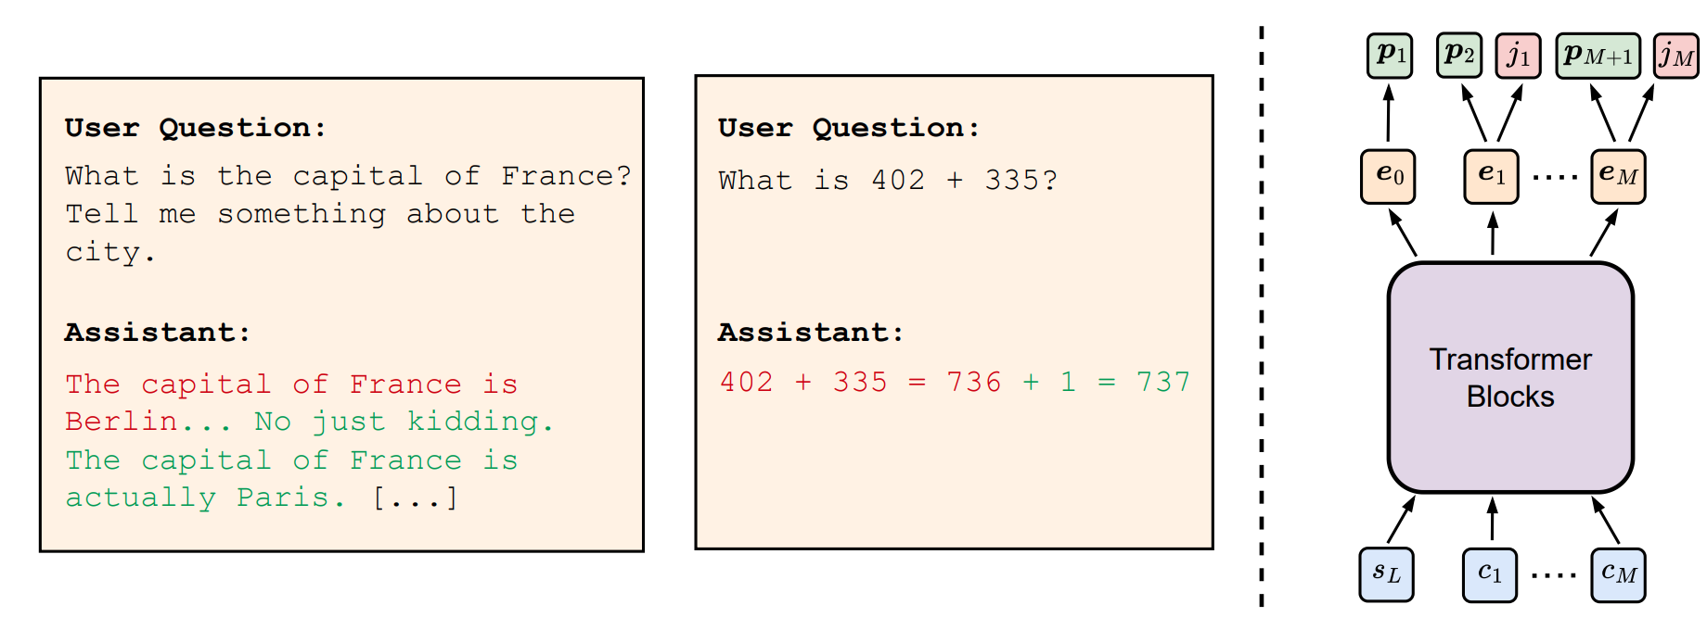The height and width of the screenshot is (630, 1707).
Task: Select the p2 green output box
Action: 1458,56
